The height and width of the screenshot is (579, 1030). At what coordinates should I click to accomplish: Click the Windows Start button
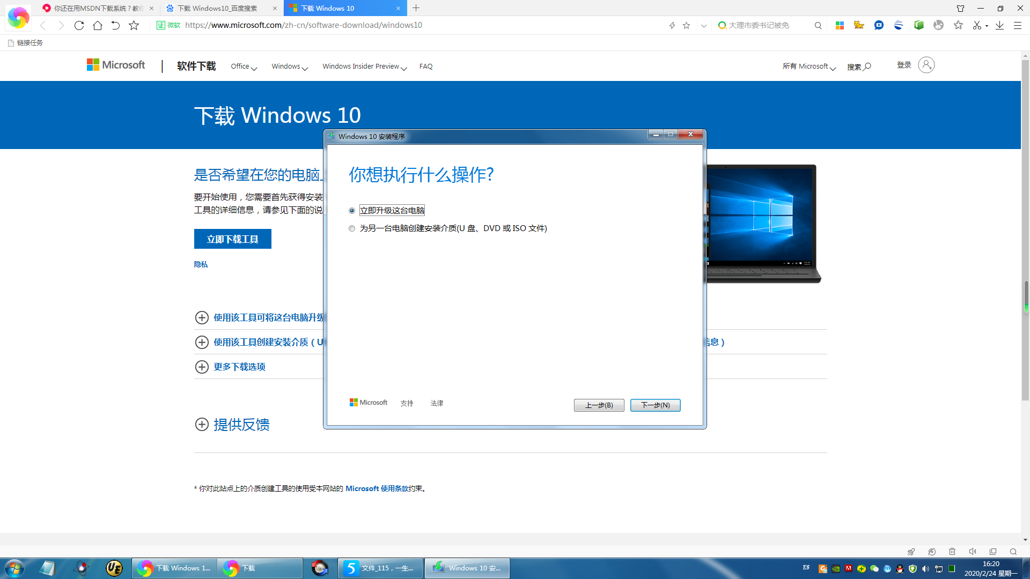click(x=14, y=568)
